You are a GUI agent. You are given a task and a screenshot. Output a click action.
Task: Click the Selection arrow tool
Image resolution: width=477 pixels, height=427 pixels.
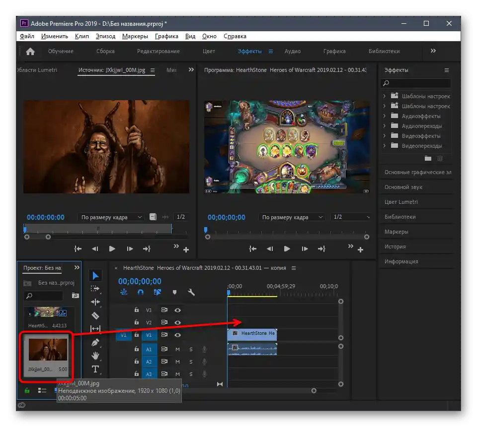(x=95, y=276)
